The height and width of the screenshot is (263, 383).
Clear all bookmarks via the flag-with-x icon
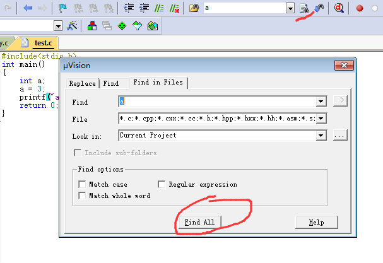[109, 8]
